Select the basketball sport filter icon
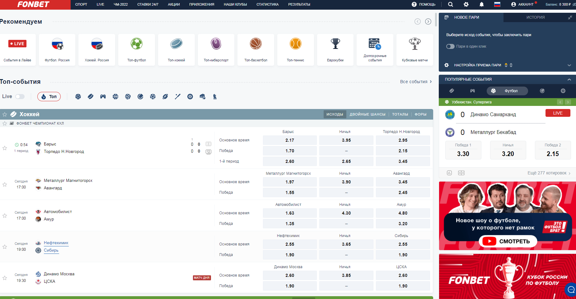 click(x=115, y=97)
